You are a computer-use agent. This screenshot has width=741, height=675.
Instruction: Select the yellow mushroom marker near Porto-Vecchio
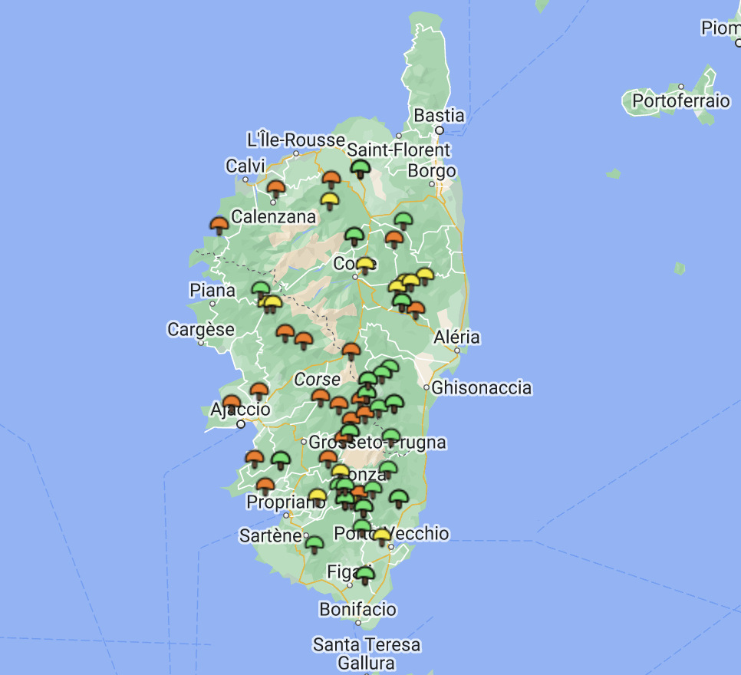tap(381, 534)
